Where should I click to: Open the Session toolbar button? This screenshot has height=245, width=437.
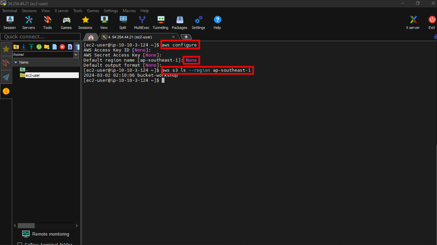tap(9, 23)
